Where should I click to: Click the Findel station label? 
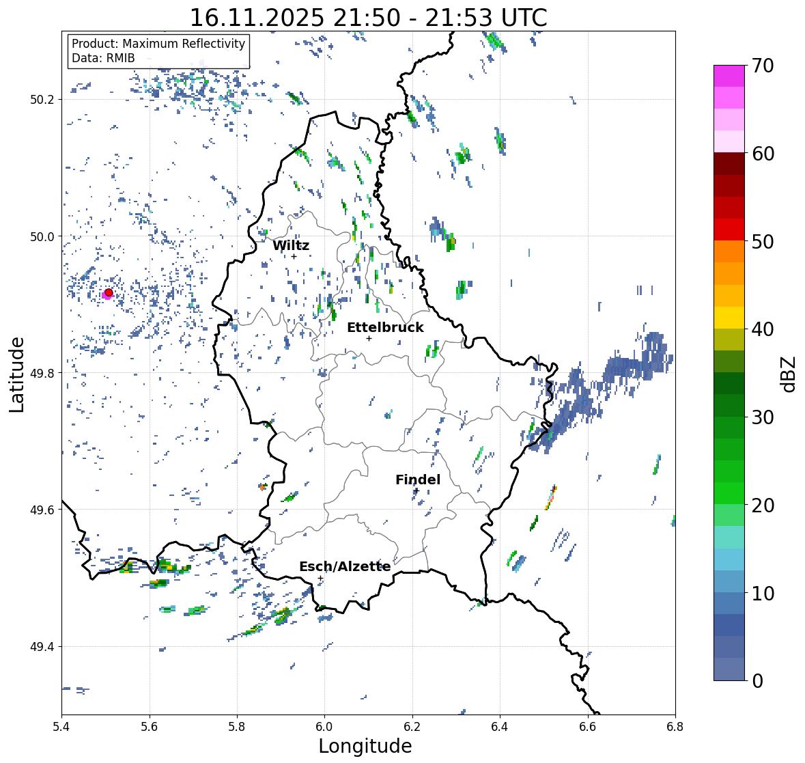417,480
